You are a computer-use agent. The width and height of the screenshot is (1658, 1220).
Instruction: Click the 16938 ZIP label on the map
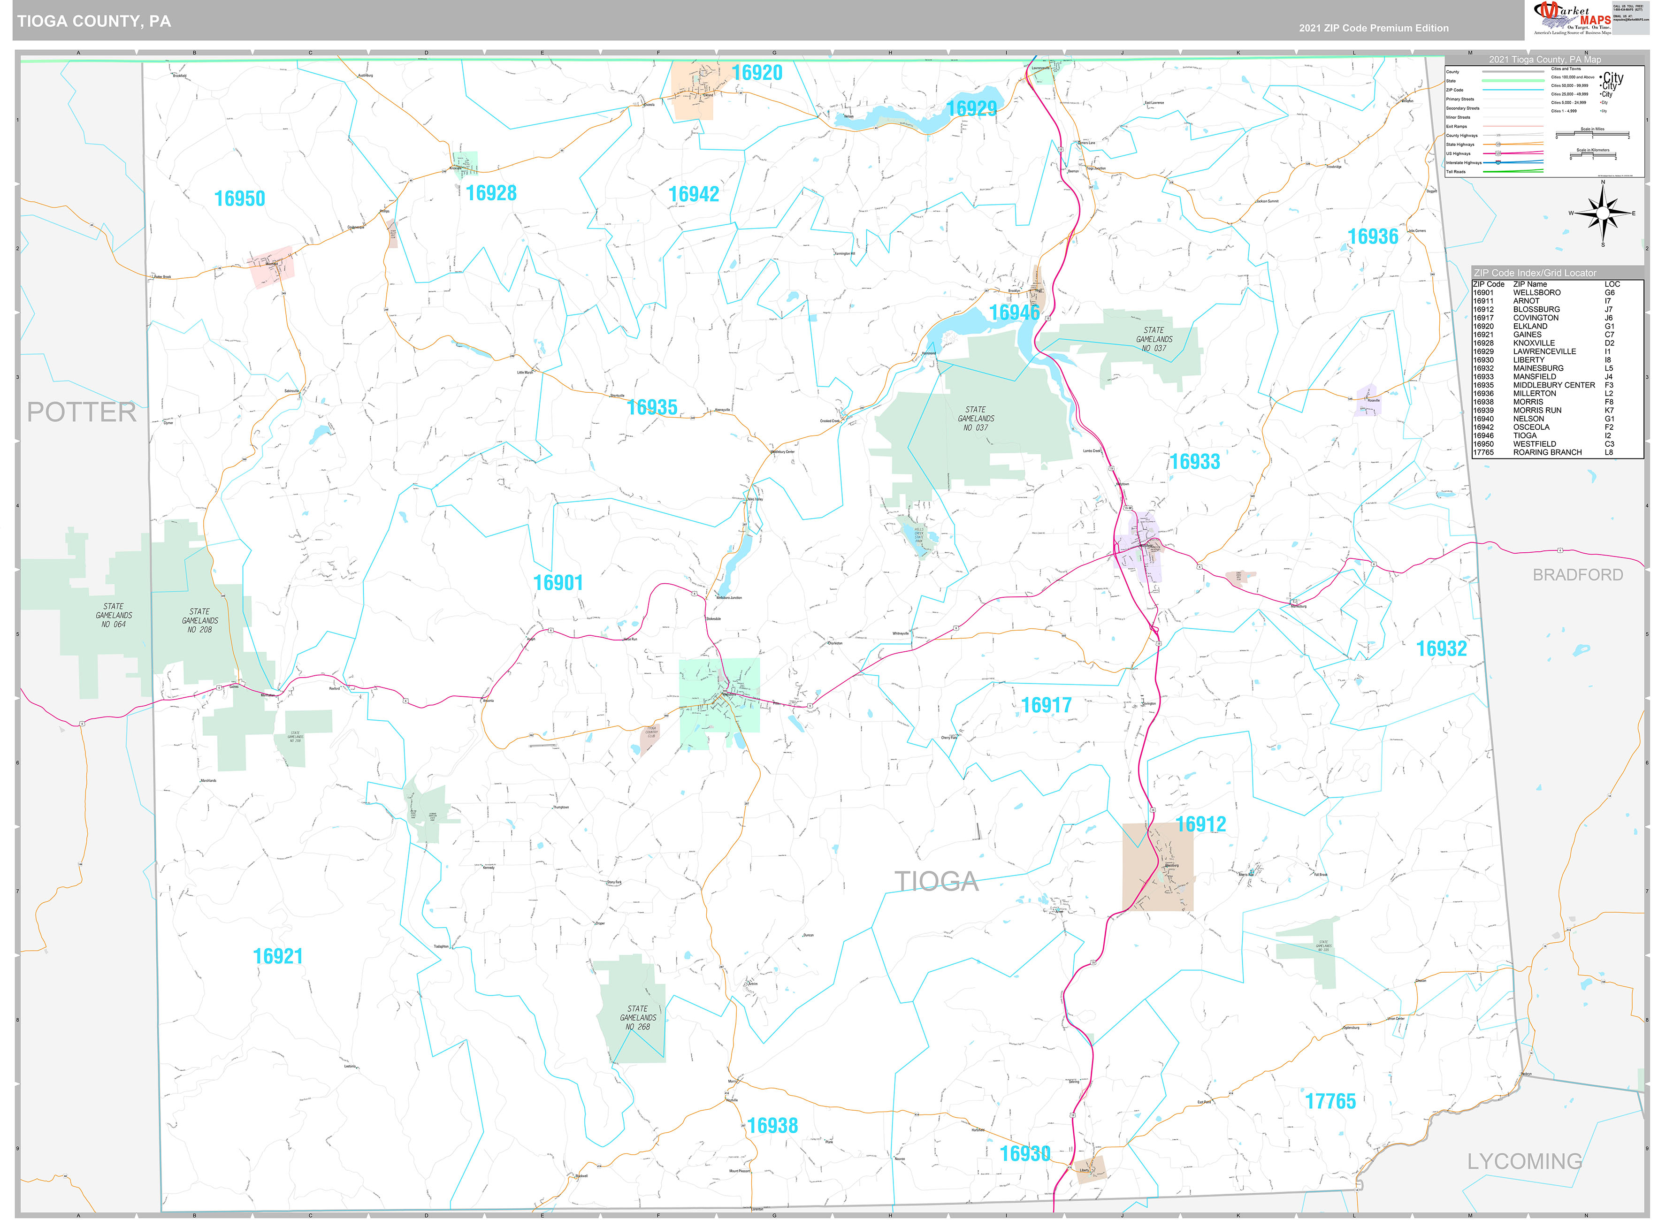point(772,1126)
